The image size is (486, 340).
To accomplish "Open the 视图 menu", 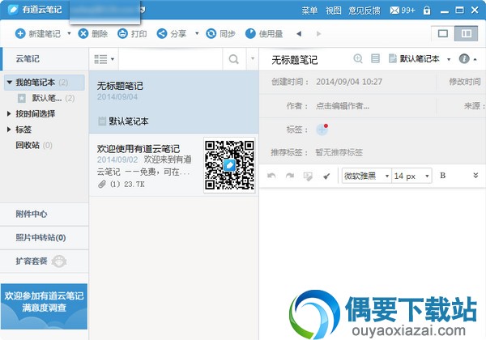I will (x=333, y=11).
